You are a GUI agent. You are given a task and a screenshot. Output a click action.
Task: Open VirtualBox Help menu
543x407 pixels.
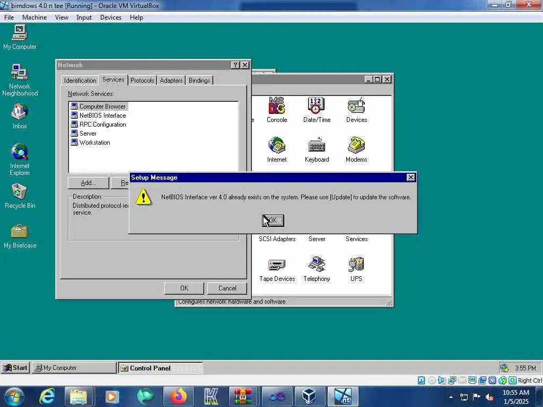click(x=136, y=17)
